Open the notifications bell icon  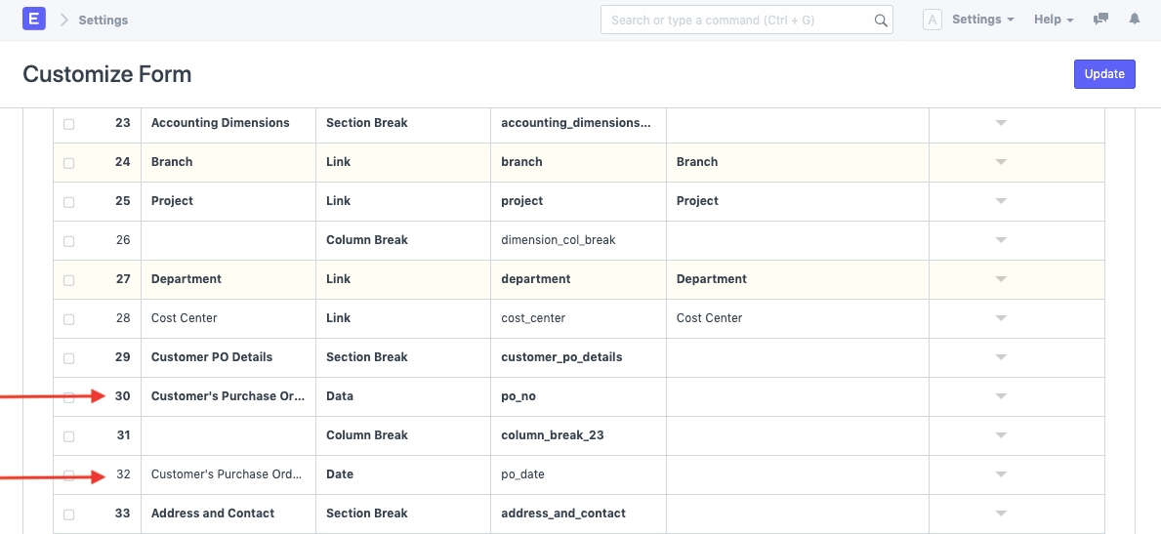(x=1134, y=20)
